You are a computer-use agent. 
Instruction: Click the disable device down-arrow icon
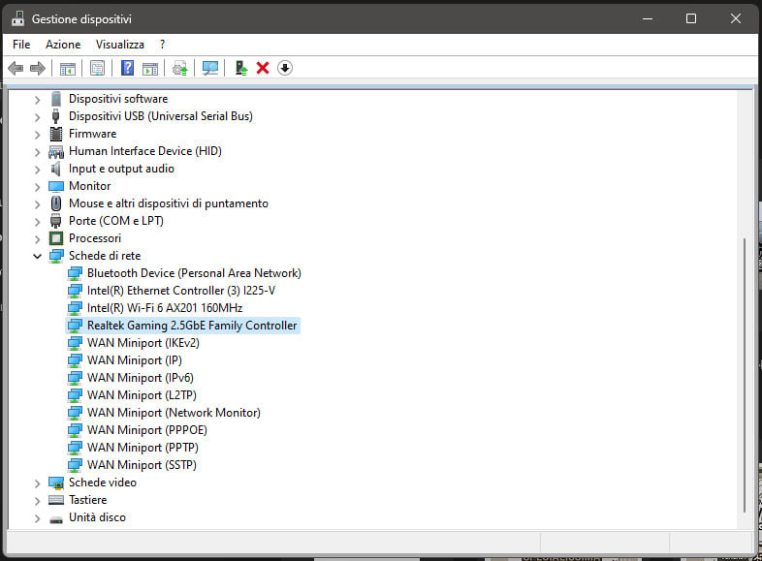point(285,68)
